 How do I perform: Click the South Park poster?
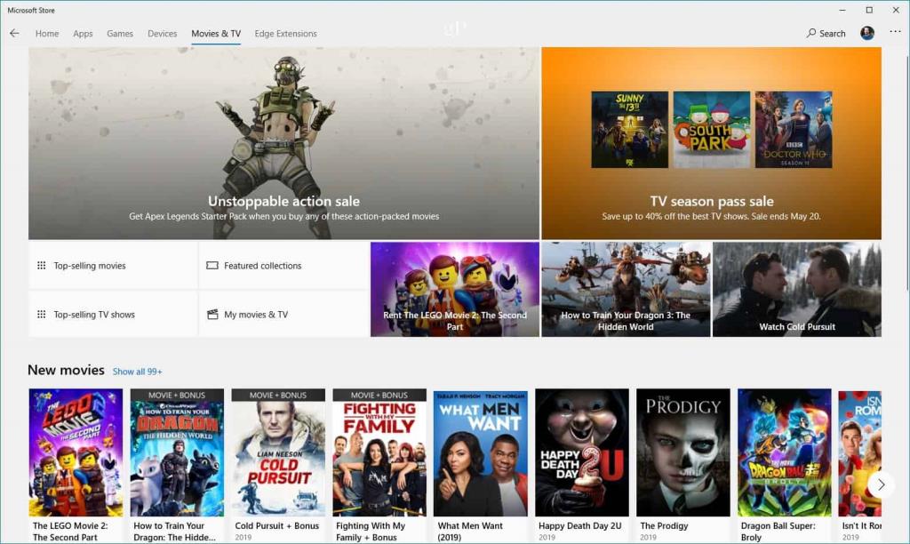point(712,130)
